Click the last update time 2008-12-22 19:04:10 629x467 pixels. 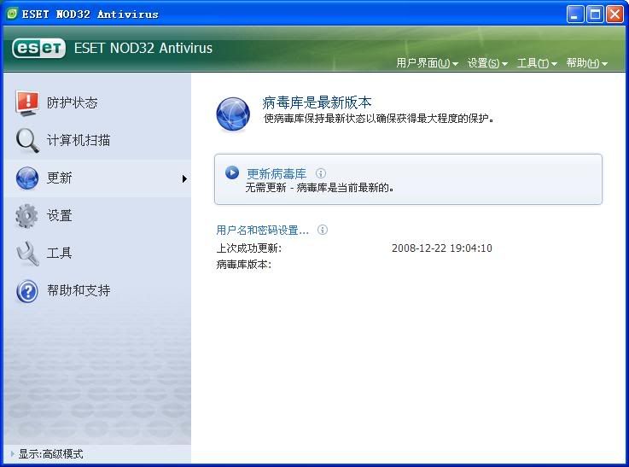pos(441,248)
